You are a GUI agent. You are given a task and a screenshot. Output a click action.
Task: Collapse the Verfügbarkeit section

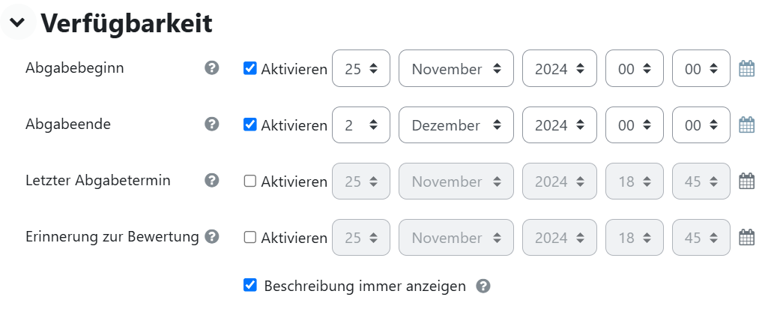click(18, 22)
